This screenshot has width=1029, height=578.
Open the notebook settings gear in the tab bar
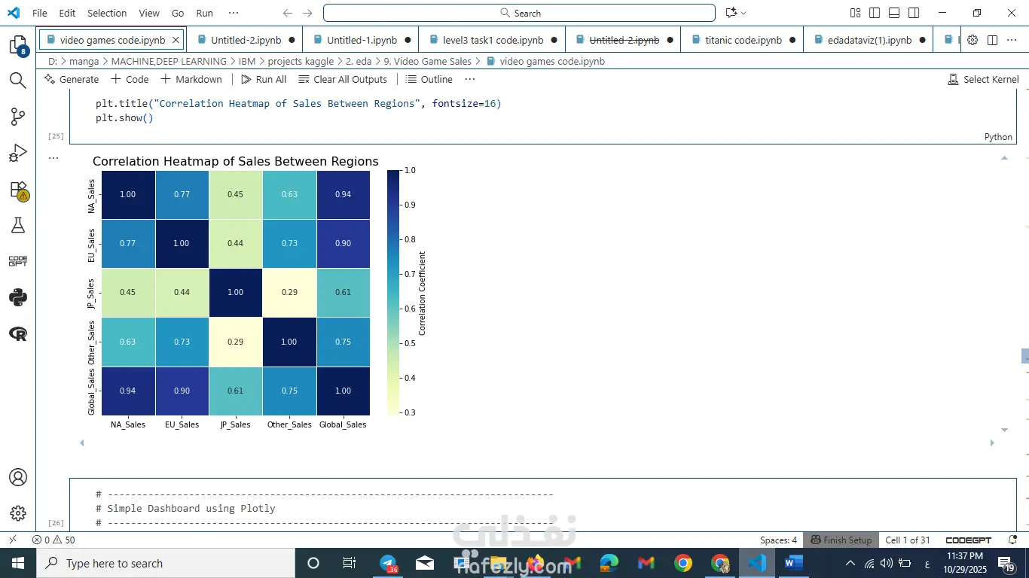coord(973,40)
